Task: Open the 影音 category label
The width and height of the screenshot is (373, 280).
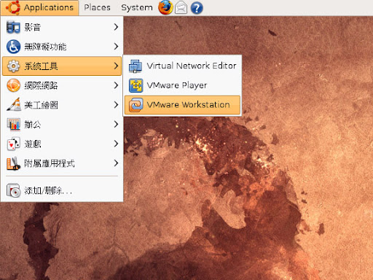Action: click(32, 27)
